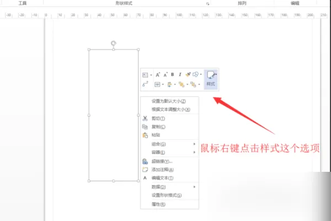Open 设置形状格式(S) from context menu
Image resolution: width=331 pixels, height=221 pixels.
click(169, 196)
